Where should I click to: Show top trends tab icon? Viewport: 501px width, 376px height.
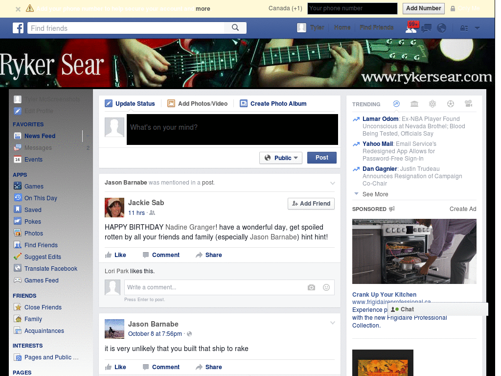tap(396, 104)
